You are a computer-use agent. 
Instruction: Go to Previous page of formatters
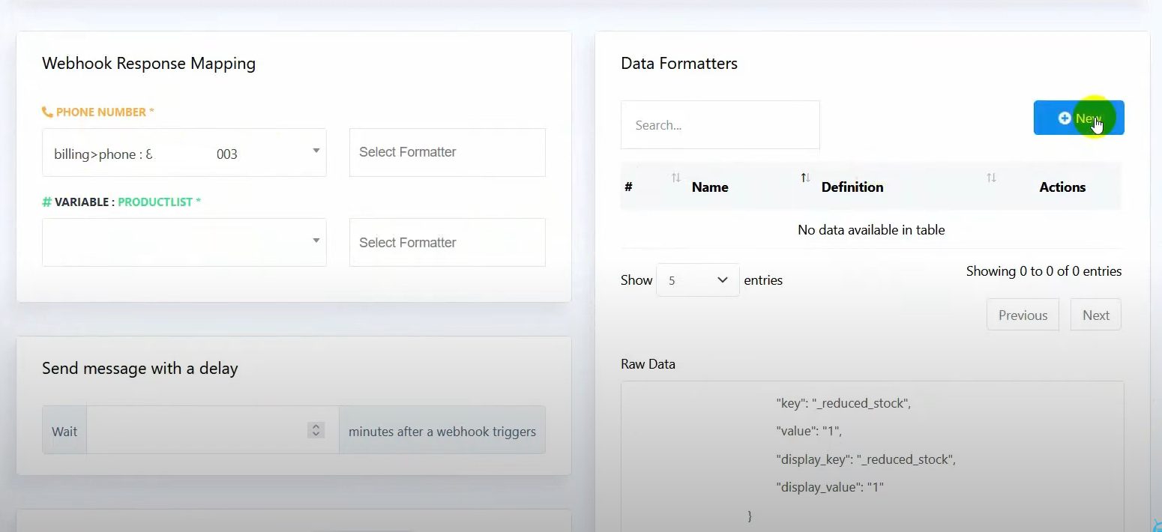coord(1022,315)
